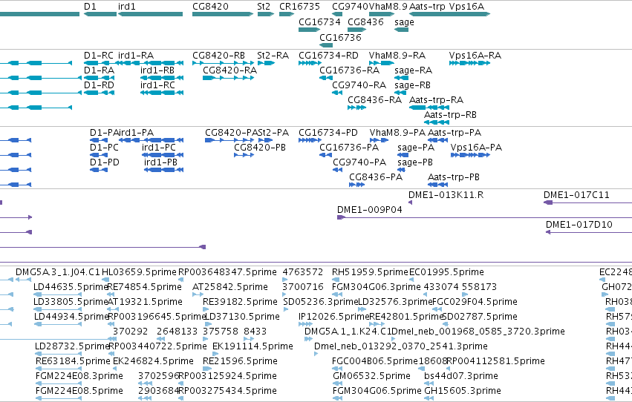The width and height of the screenshot is (632, 402).
Task: Select the CG9740-RA transcript label
Action: [x=359, y=85]
